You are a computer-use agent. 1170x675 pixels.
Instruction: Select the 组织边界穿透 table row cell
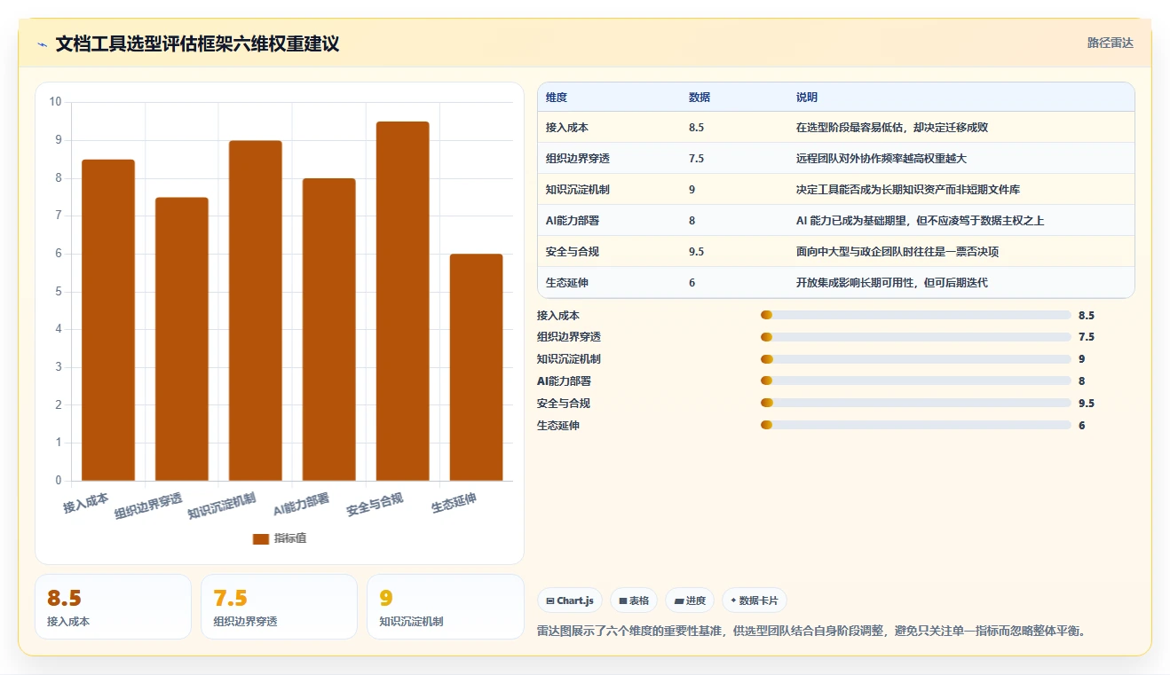578,159
